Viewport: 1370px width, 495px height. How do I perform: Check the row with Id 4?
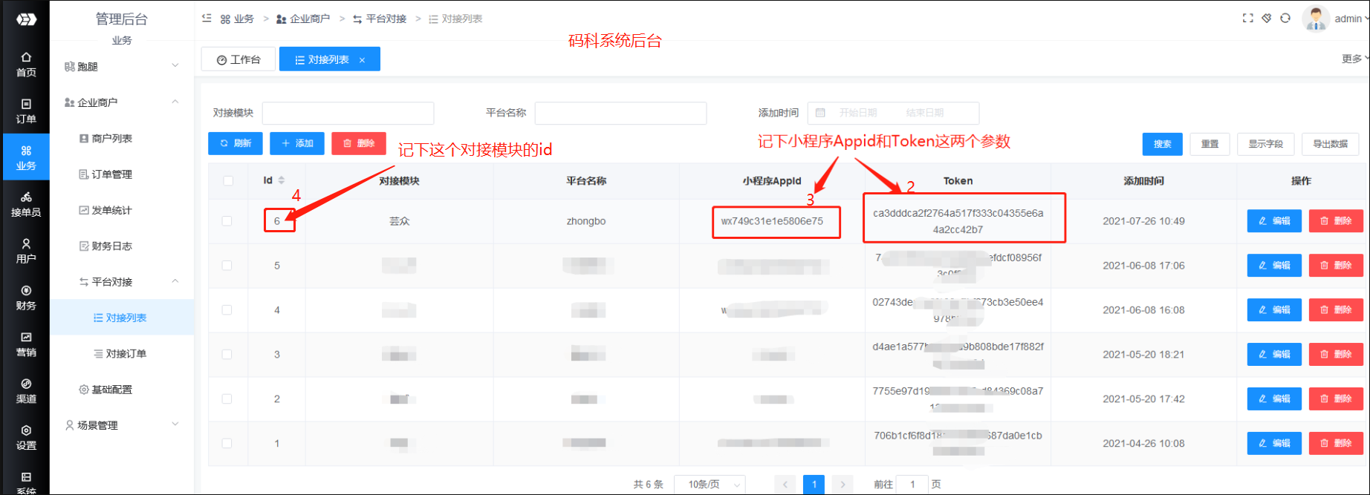(227, 310)
